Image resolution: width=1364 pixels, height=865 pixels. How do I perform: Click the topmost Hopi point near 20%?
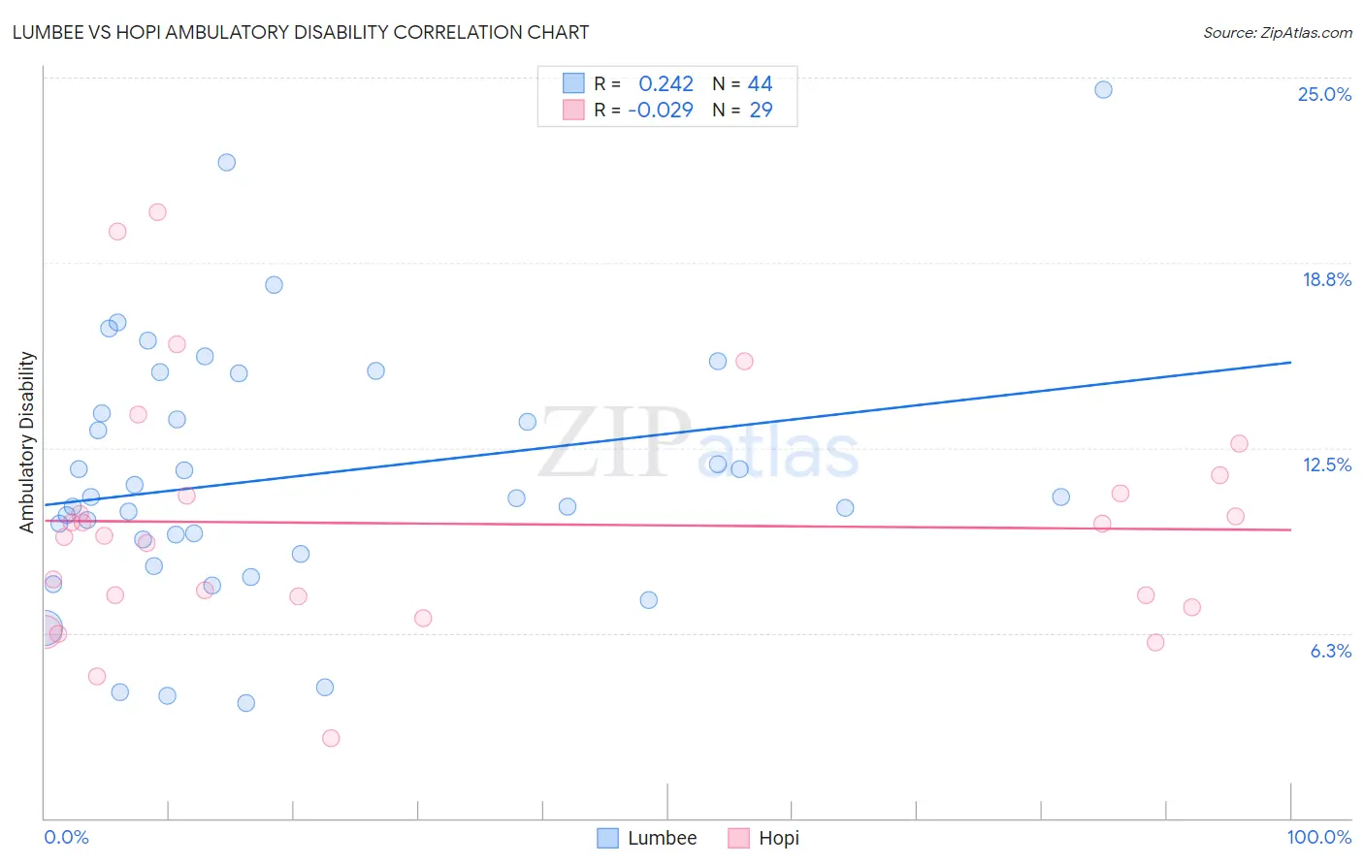[157, 211]
